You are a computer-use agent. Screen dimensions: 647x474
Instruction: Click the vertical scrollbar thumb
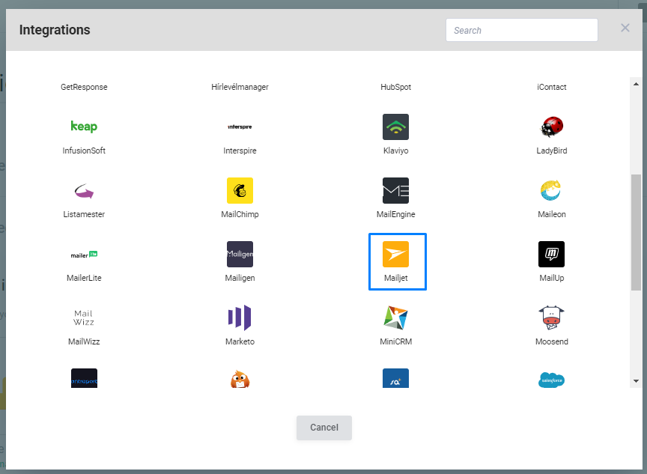pyautogui.click(x=636, y=232)
